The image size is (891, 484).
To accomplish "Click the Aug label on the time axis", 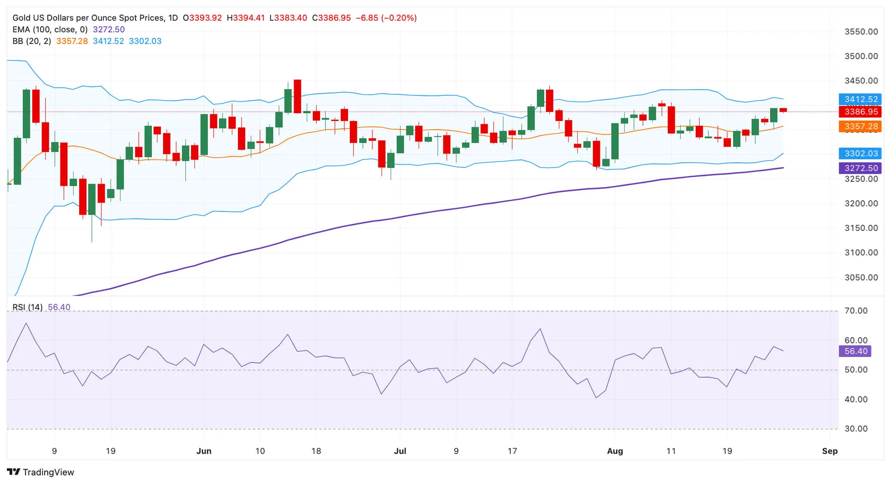I will tap(615, 451).
